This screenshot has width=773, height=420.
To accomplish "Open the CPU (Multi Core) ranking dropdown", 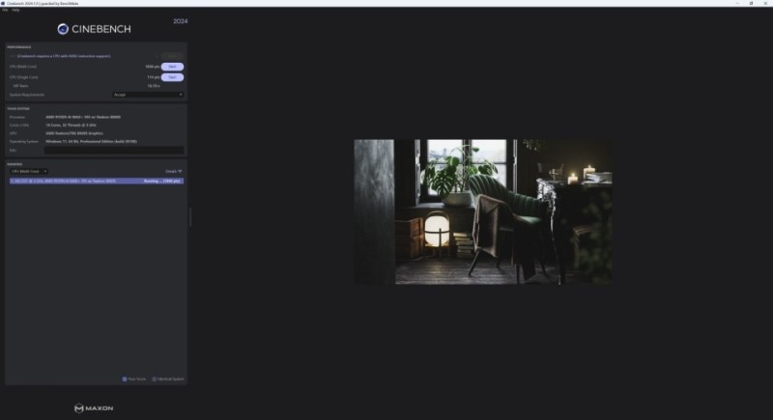I will [x=28, y=171].
